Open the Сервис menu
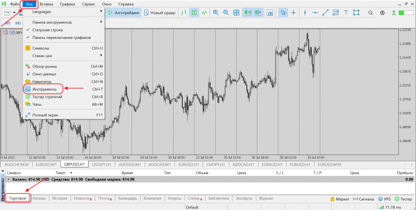Viewport: 416px width, 210px height. click(89, 4)
